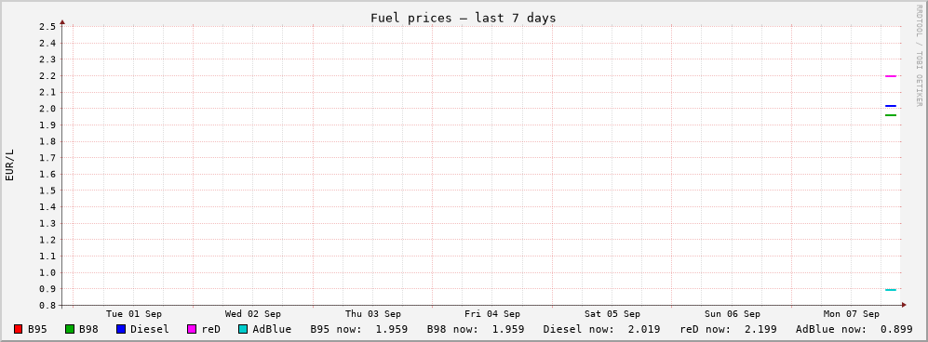
Task: Click the 'Sat 05 Sep' date label
Action: (x=612, y=313)
